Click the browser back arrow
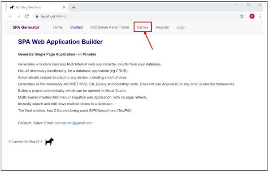Viewport: 269px width, 172px height. (x=10, y=16)
